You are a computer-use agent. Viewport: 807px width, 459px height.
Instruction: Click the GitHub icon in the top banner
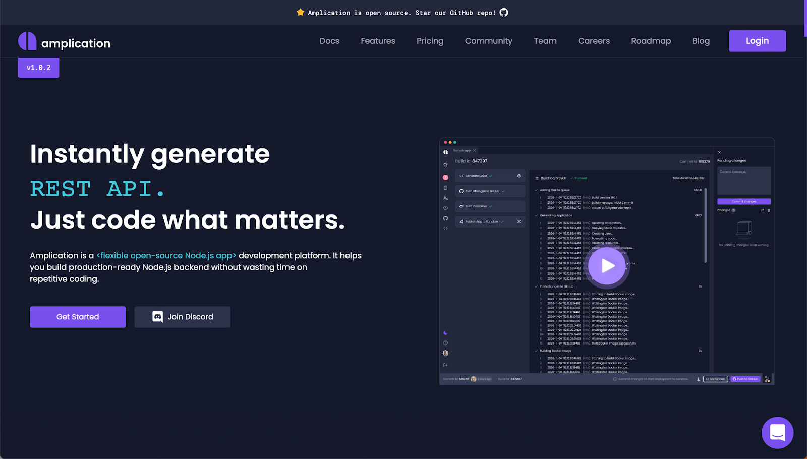pyautogui.click(x=504, y=13)
